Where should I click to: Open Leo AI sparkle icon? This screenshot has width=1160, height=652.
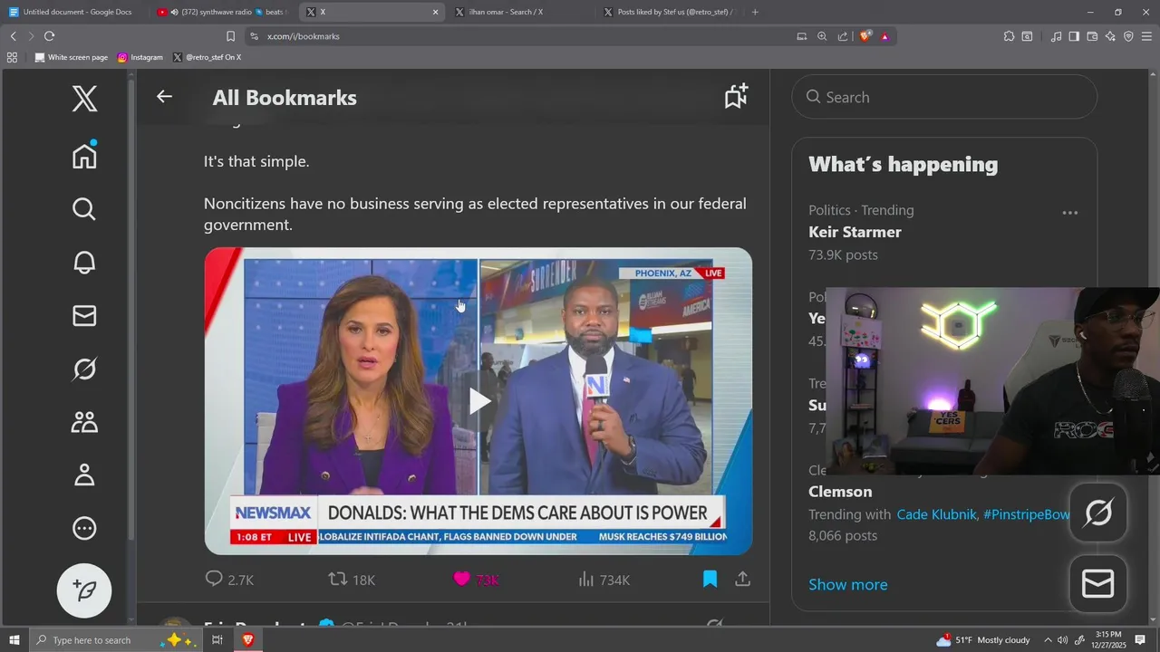(x=1110, y=36)
